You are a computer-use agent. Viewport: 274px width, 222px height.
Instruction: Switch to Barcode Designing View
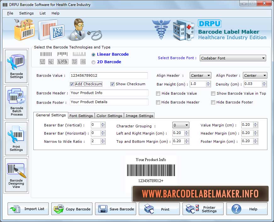16,175
